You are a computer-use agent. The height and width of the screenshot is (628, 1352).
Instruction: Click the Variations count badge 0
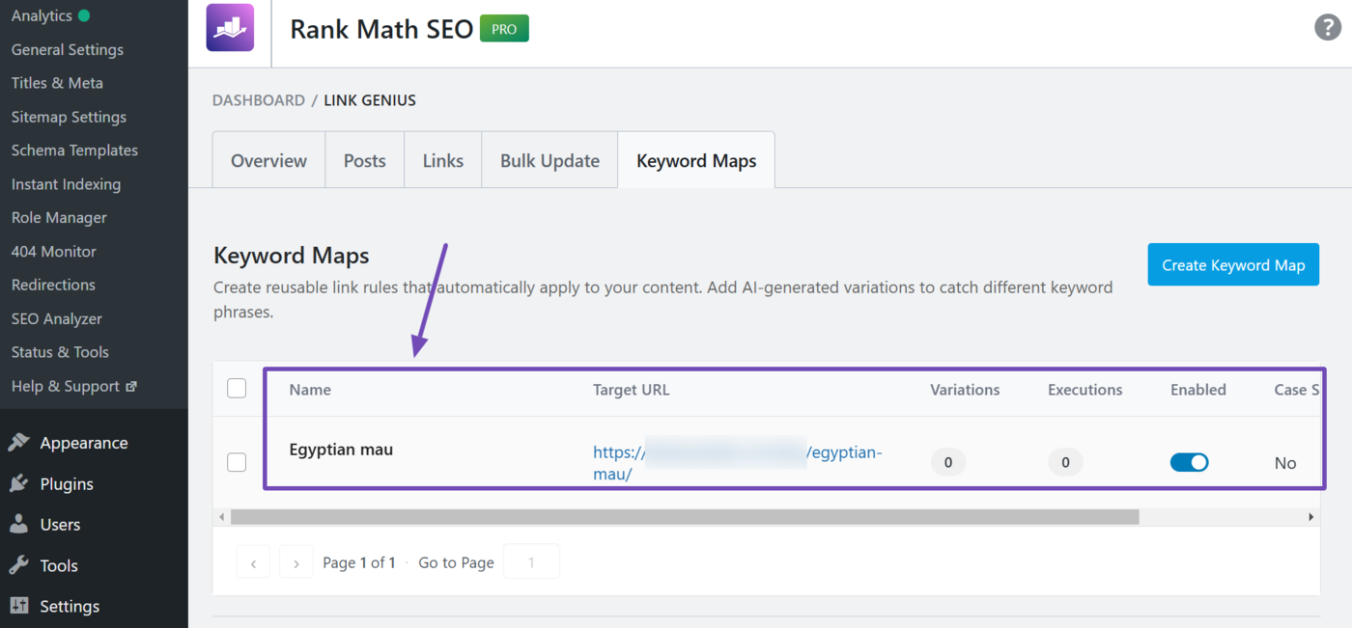coord(948,462)
